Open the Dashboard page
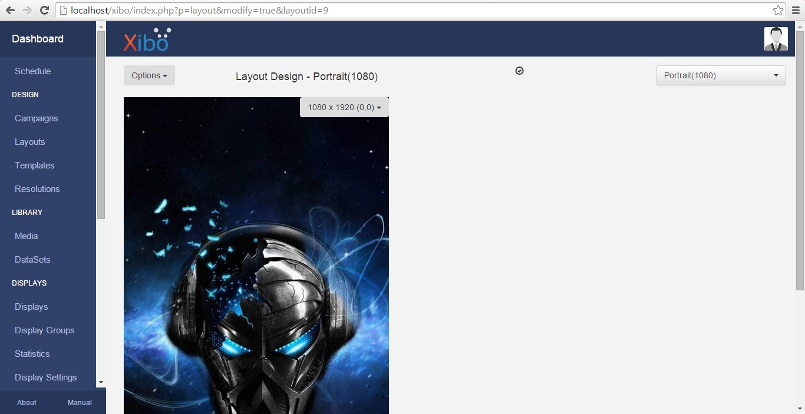This screenshot has height=414, width=805. click(x=38, y=39)
